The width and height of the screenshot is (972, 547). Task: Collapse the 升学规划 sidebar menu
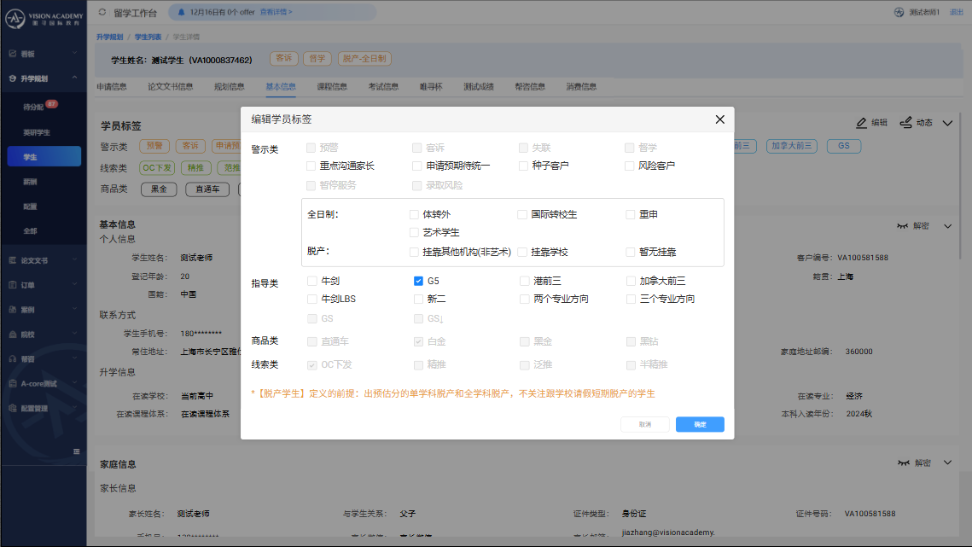(43, 79)
